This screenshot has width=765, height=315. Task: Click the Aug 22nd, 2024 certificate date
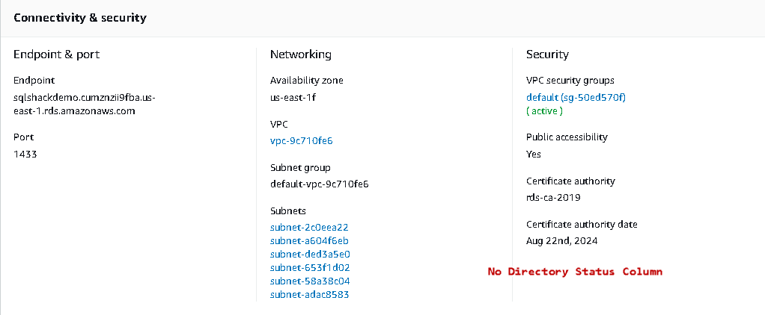[561, 241]
